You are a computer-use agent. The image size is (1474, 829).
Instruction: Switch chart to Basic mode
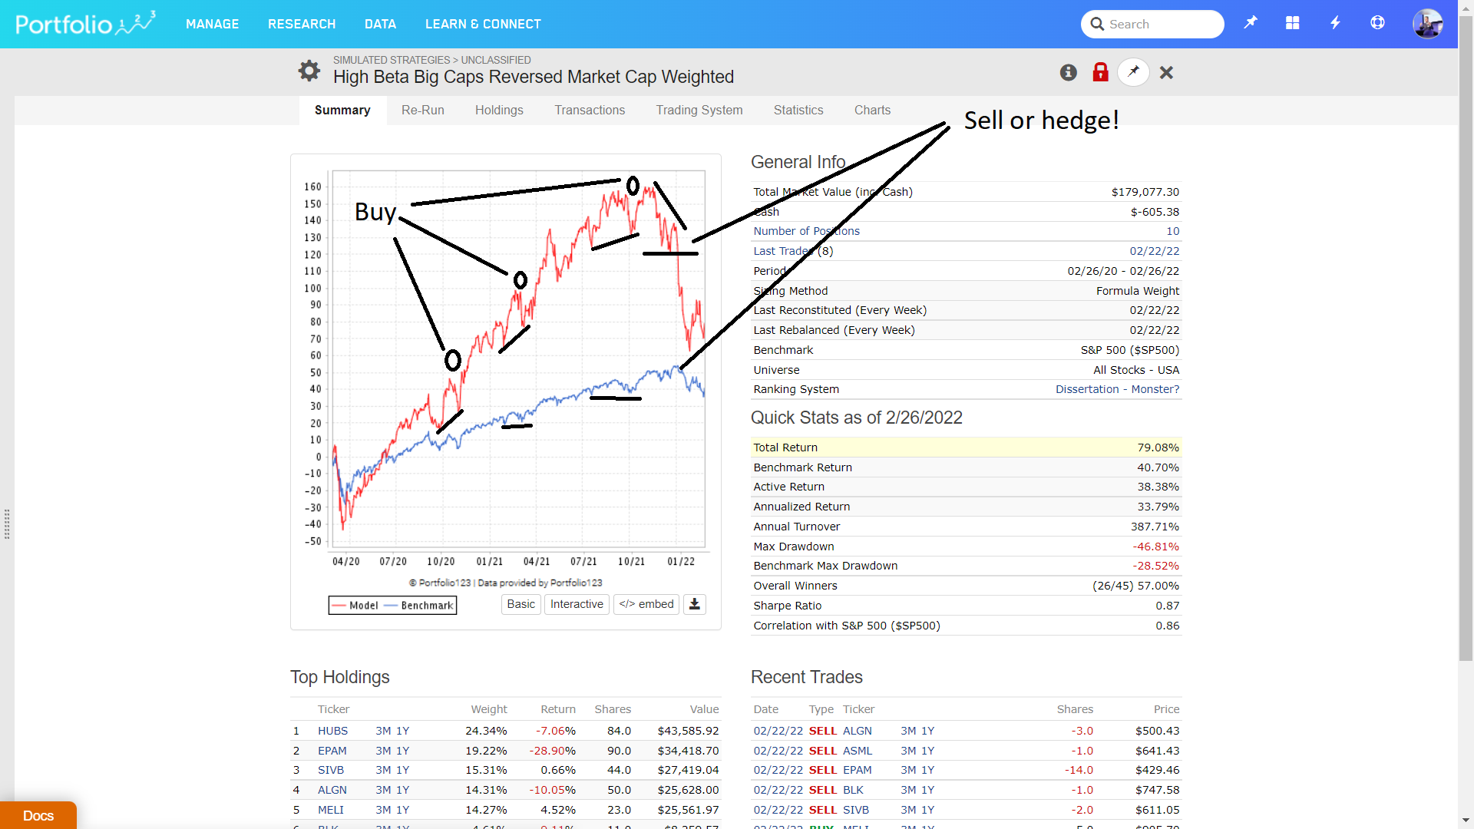click(521, 604)
